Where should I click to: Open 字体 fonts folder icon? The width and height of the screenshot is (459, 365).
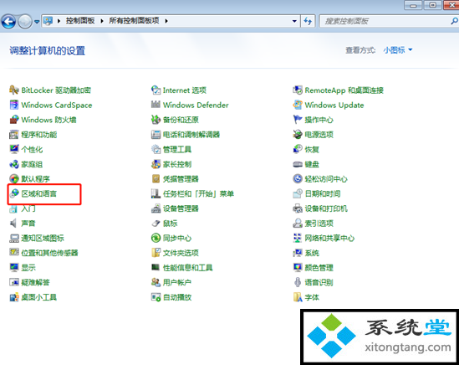point(298,297)
